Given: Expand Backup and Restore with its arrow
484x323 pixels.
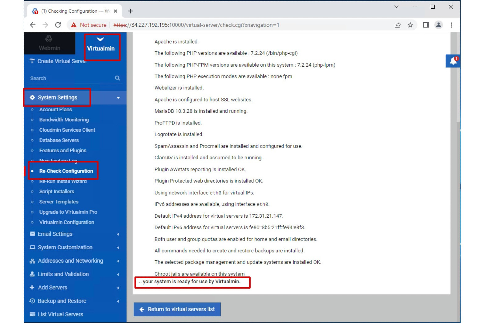Looking at the screenshot, I should coord(118,301).
